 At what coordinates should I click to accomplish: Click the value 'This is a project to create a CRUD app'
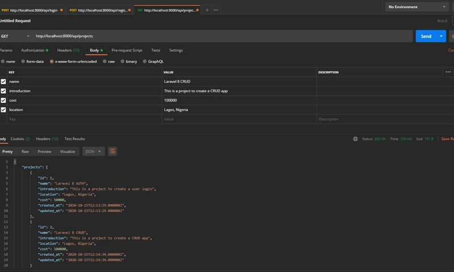239,91
